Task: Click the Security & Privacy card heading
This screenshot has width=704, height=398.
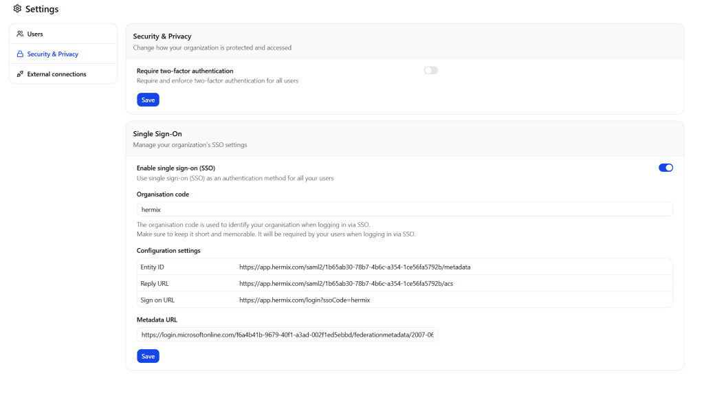Action: (162, 36)
